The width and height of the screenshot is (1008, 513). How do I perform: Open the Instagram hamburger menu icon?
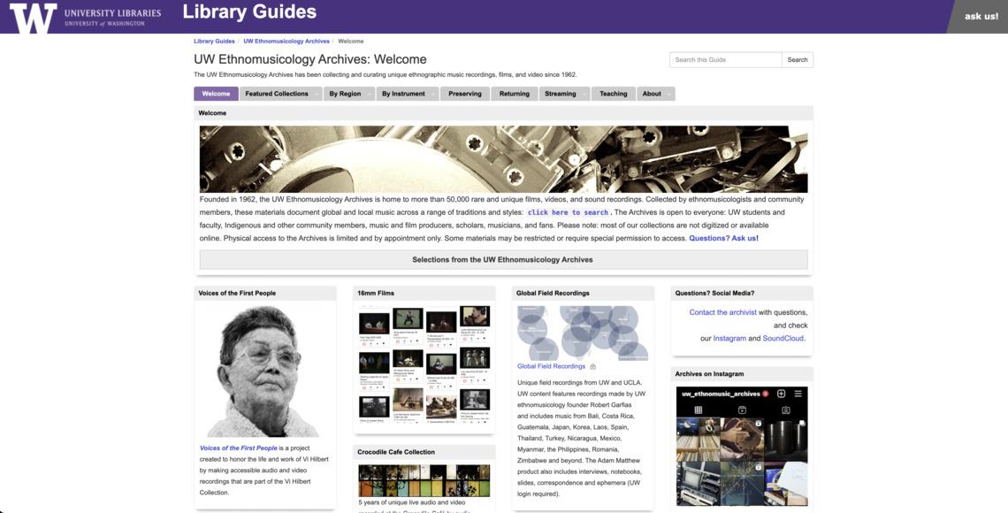coord(798,394)
